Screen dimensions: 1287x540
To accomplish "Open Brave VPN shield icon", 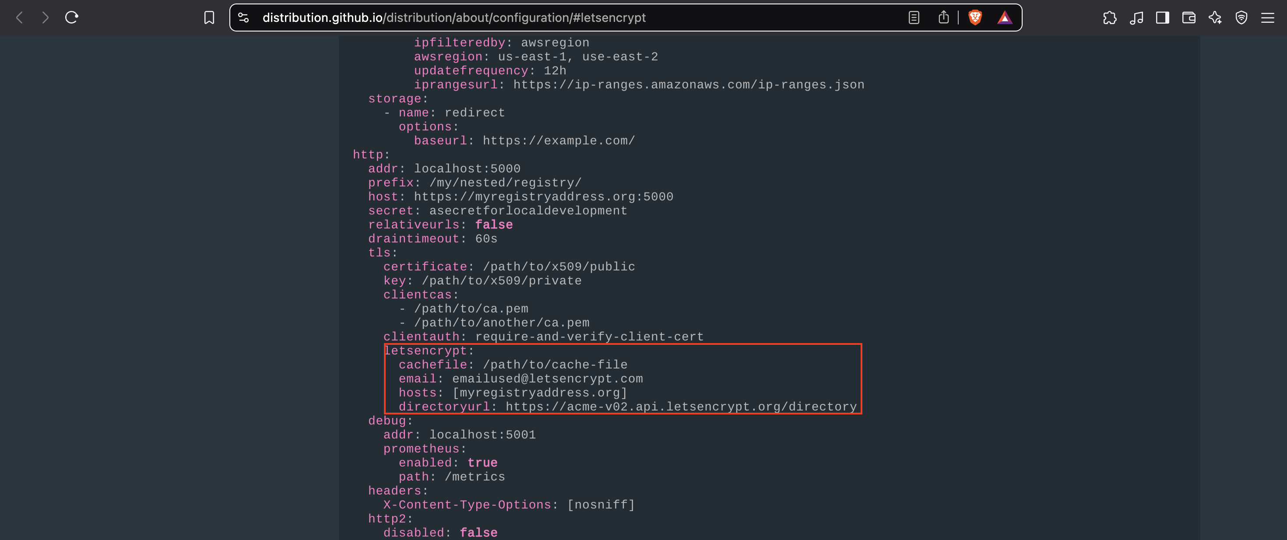I will pos(1241,18).
